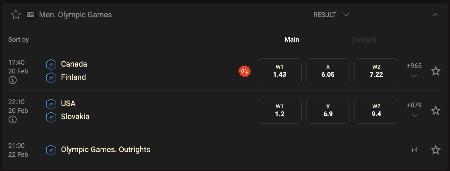
Task: Star the Canada vs Finland match
Action: [436, 71]
